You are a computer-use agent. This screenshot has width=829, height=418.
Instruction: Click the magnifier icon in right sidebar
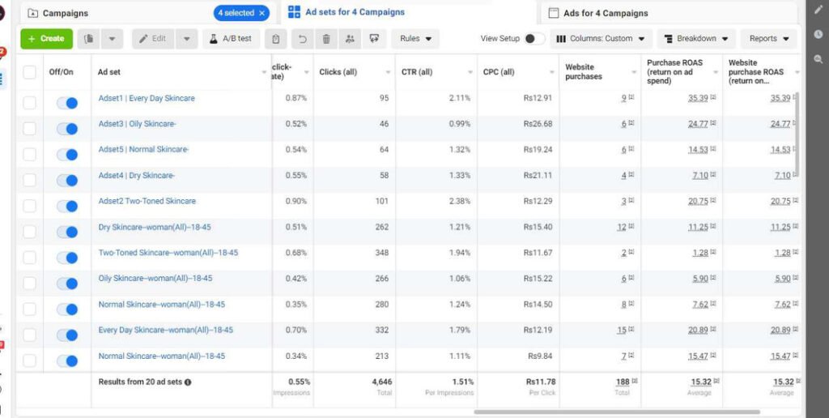[818, 59]
